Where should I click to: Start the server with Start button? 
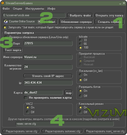tap(52, 22)
